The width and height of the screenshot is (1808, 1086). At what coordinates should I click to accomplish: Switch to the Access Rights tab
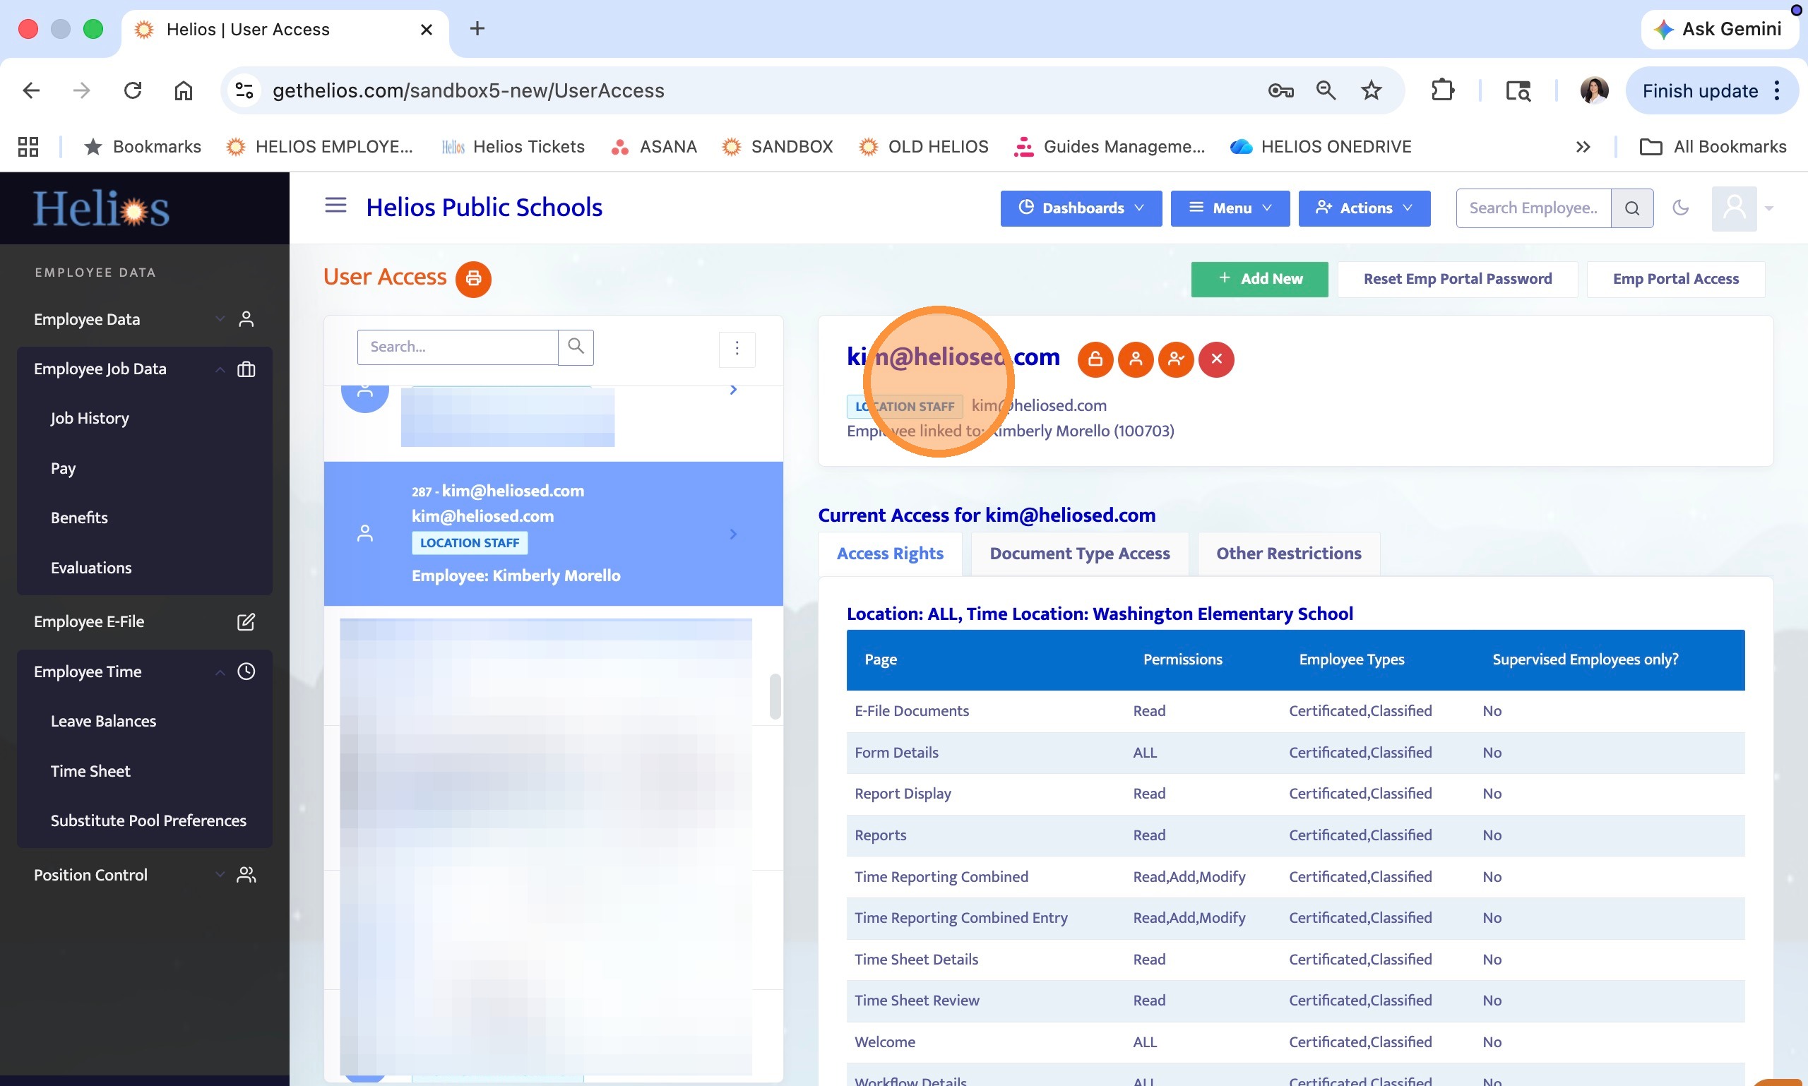[x=889, y=554]
